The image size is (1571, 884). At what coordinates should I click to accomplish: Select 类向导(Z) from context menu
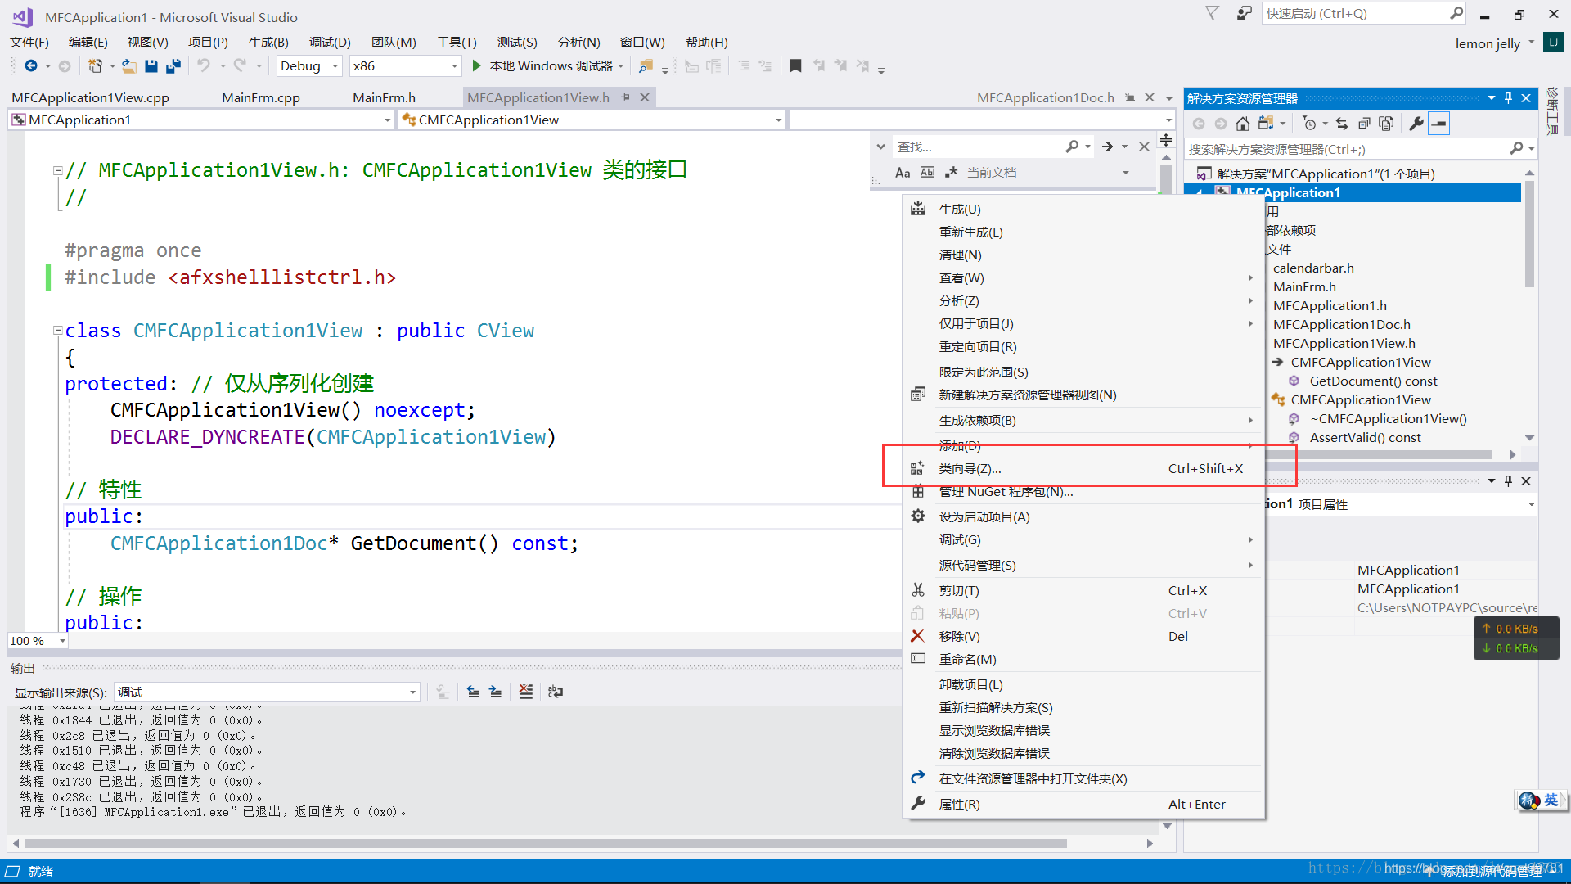(1083, 468)
